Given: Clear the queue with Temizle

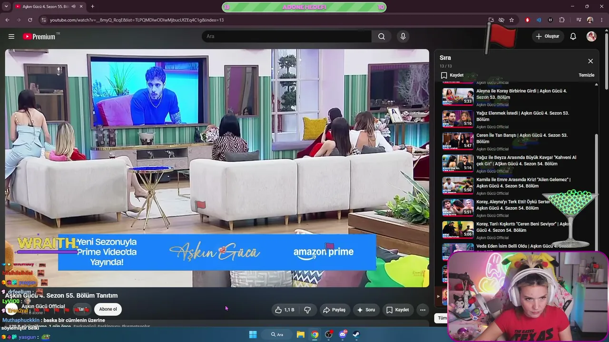Looking at the screenshot, I should (x=586, y=75).
